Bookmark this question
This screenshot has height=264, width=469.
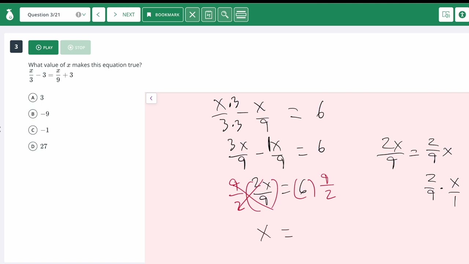pos(163,15)
